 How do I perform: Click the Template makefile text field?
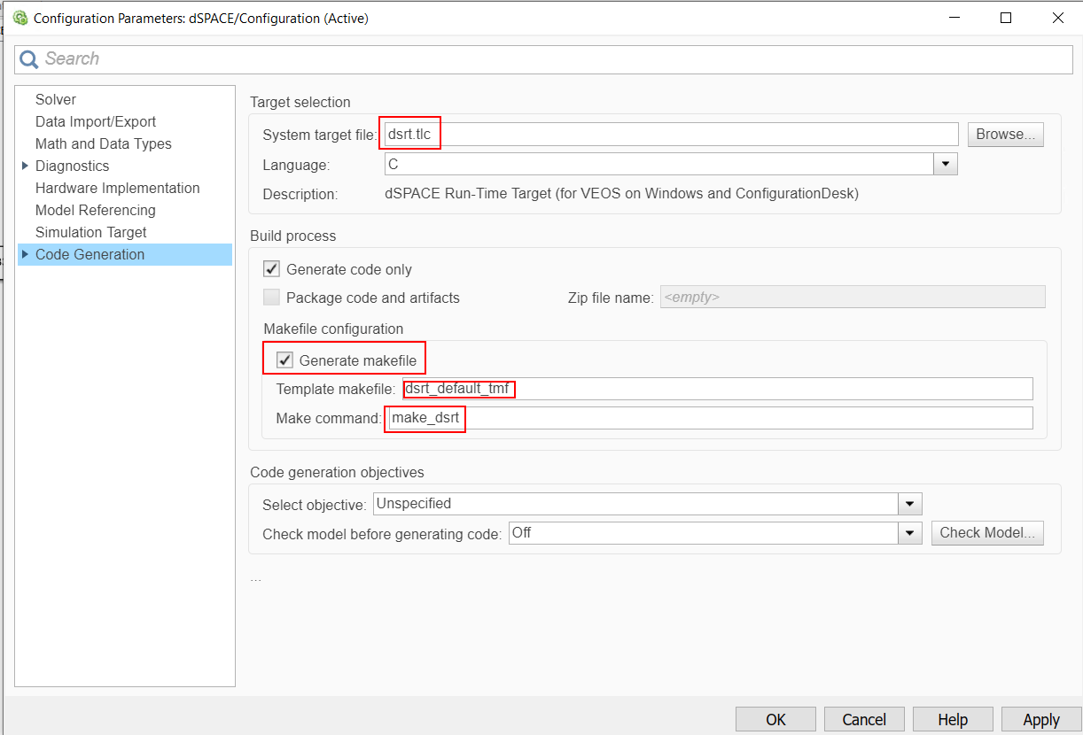[x=718, y=389]
